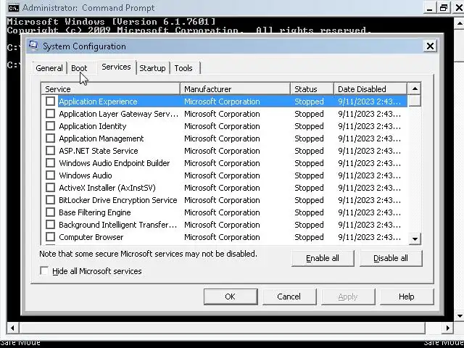Restore down the Command Prompt window
The width and height of the screenshot is (464, 348).
pos(443,7)
